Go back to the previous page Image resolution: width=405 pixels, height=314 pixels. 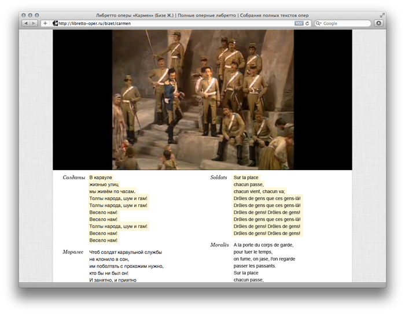[25, 24]
